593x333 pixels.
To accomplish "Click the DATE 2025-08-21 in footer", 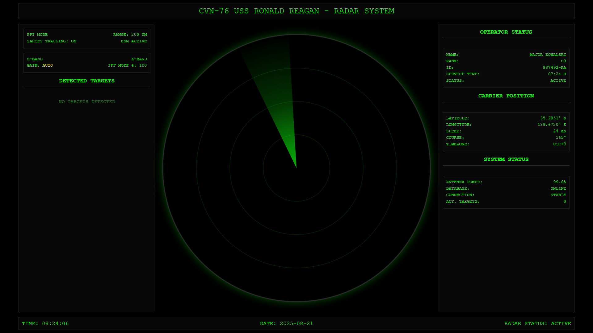I will 287,323.
